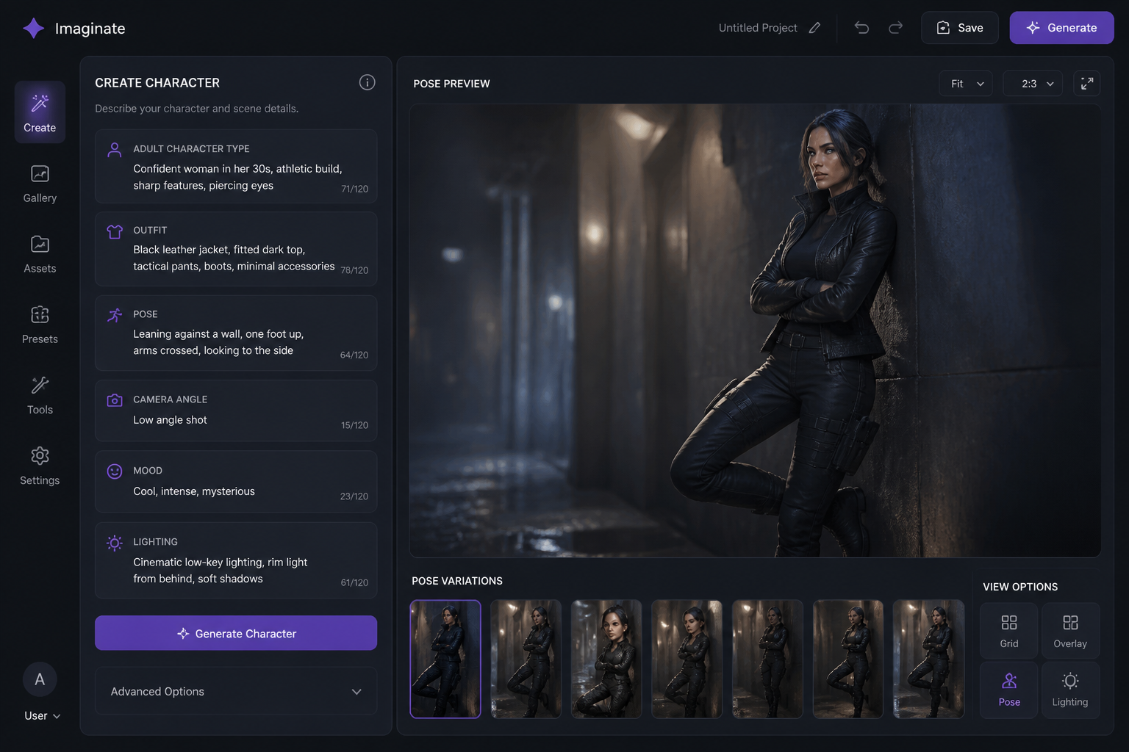
Task: Select the seventh pose variation thumbnail
Action: click(x=928, y=659)
